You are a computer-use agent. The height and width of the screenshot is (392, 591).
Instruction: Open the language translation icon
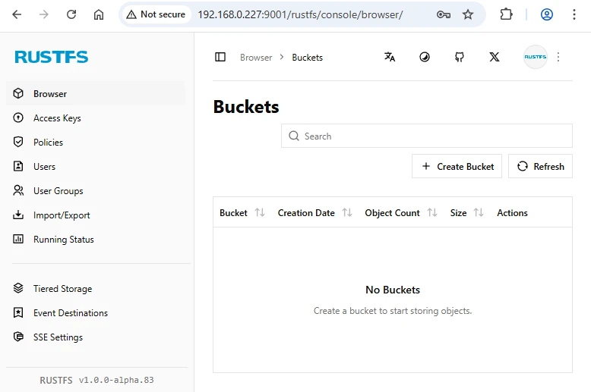click(390, 57)
